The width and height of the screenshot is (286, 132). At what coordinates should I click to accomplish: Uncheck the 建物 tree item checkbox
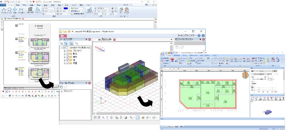[x=68, y=57]
